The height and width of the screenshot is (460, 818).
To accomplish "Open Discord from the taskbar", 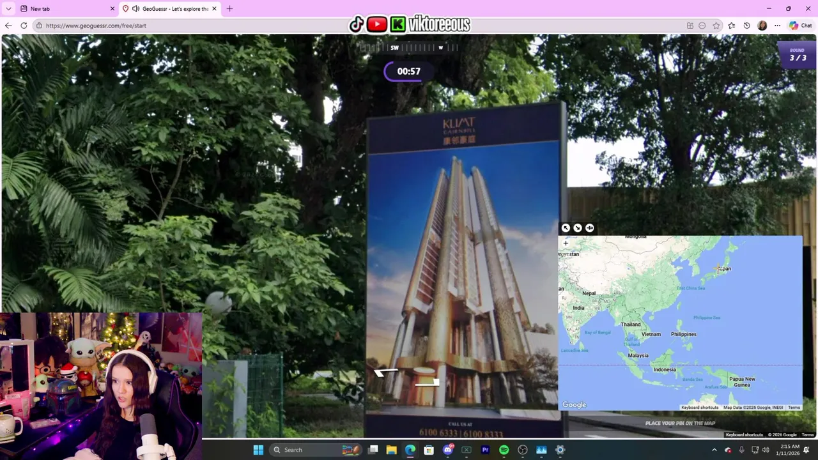I will tap(448, 450).
